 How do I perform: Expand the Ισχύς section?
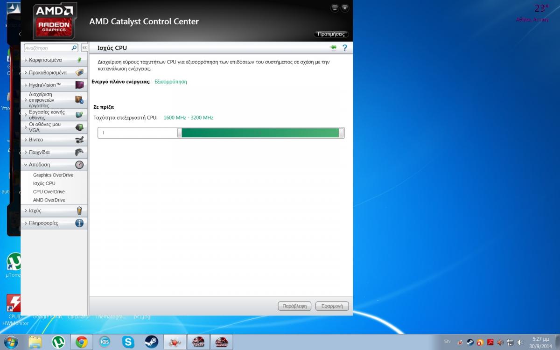pyautogui.click(x=54, y=211)
